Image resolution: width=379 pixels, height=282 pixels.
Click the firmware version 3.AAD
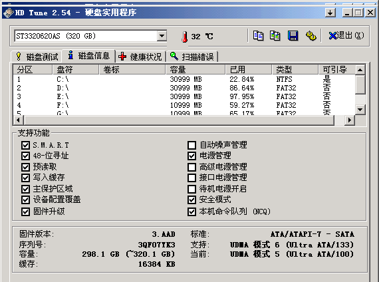(164, 234)
